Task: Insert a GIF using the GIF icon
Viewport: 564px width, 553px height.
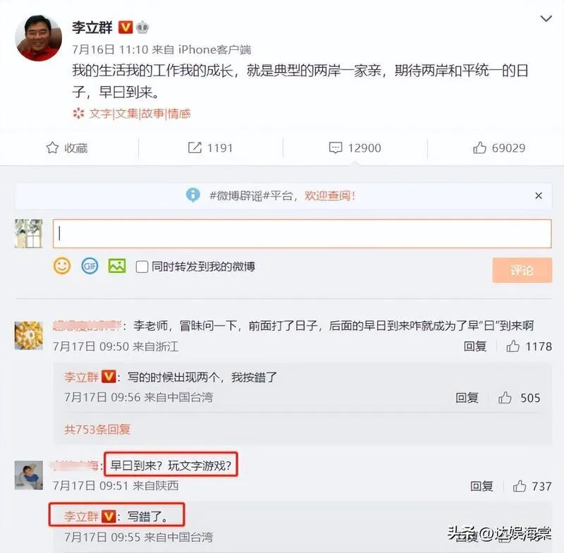Action: pos(90,266)
